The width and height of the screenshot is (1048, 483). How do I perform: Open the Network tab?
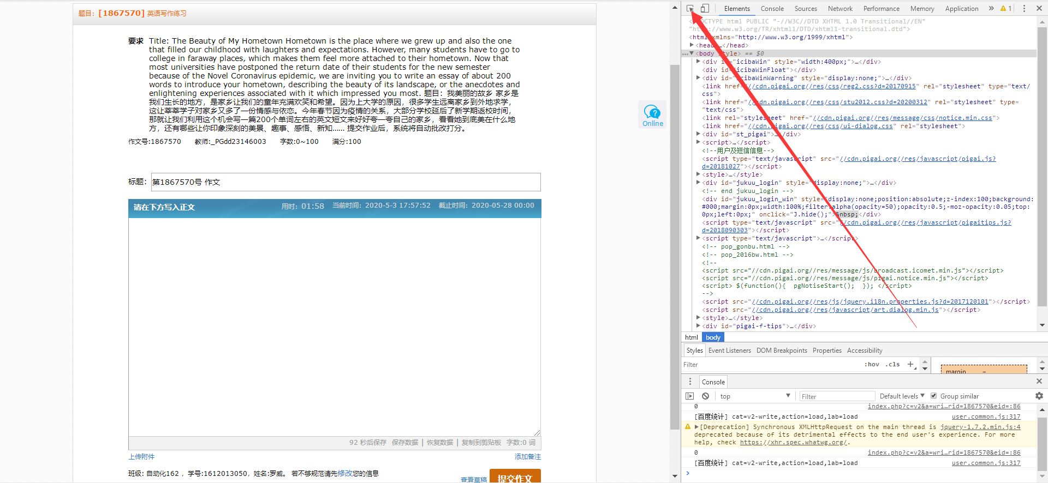840,9
